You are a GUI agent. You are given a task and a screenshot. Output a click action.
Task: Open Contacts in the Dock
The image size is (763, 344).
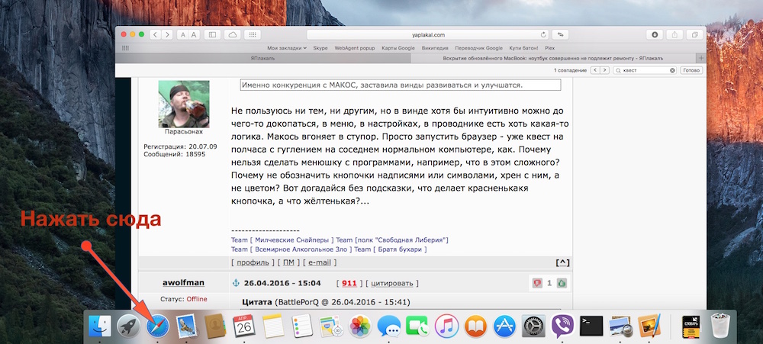(x=216, y=326)
